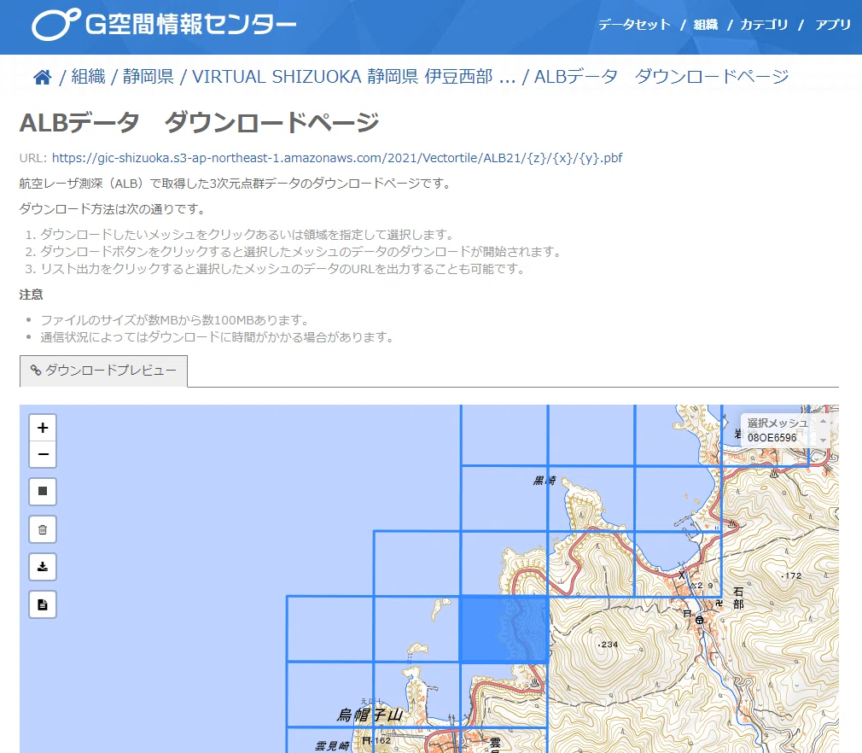Open the アプリ menu item
Viewport: 862px width, 753px height.
(x=833, y=25)
